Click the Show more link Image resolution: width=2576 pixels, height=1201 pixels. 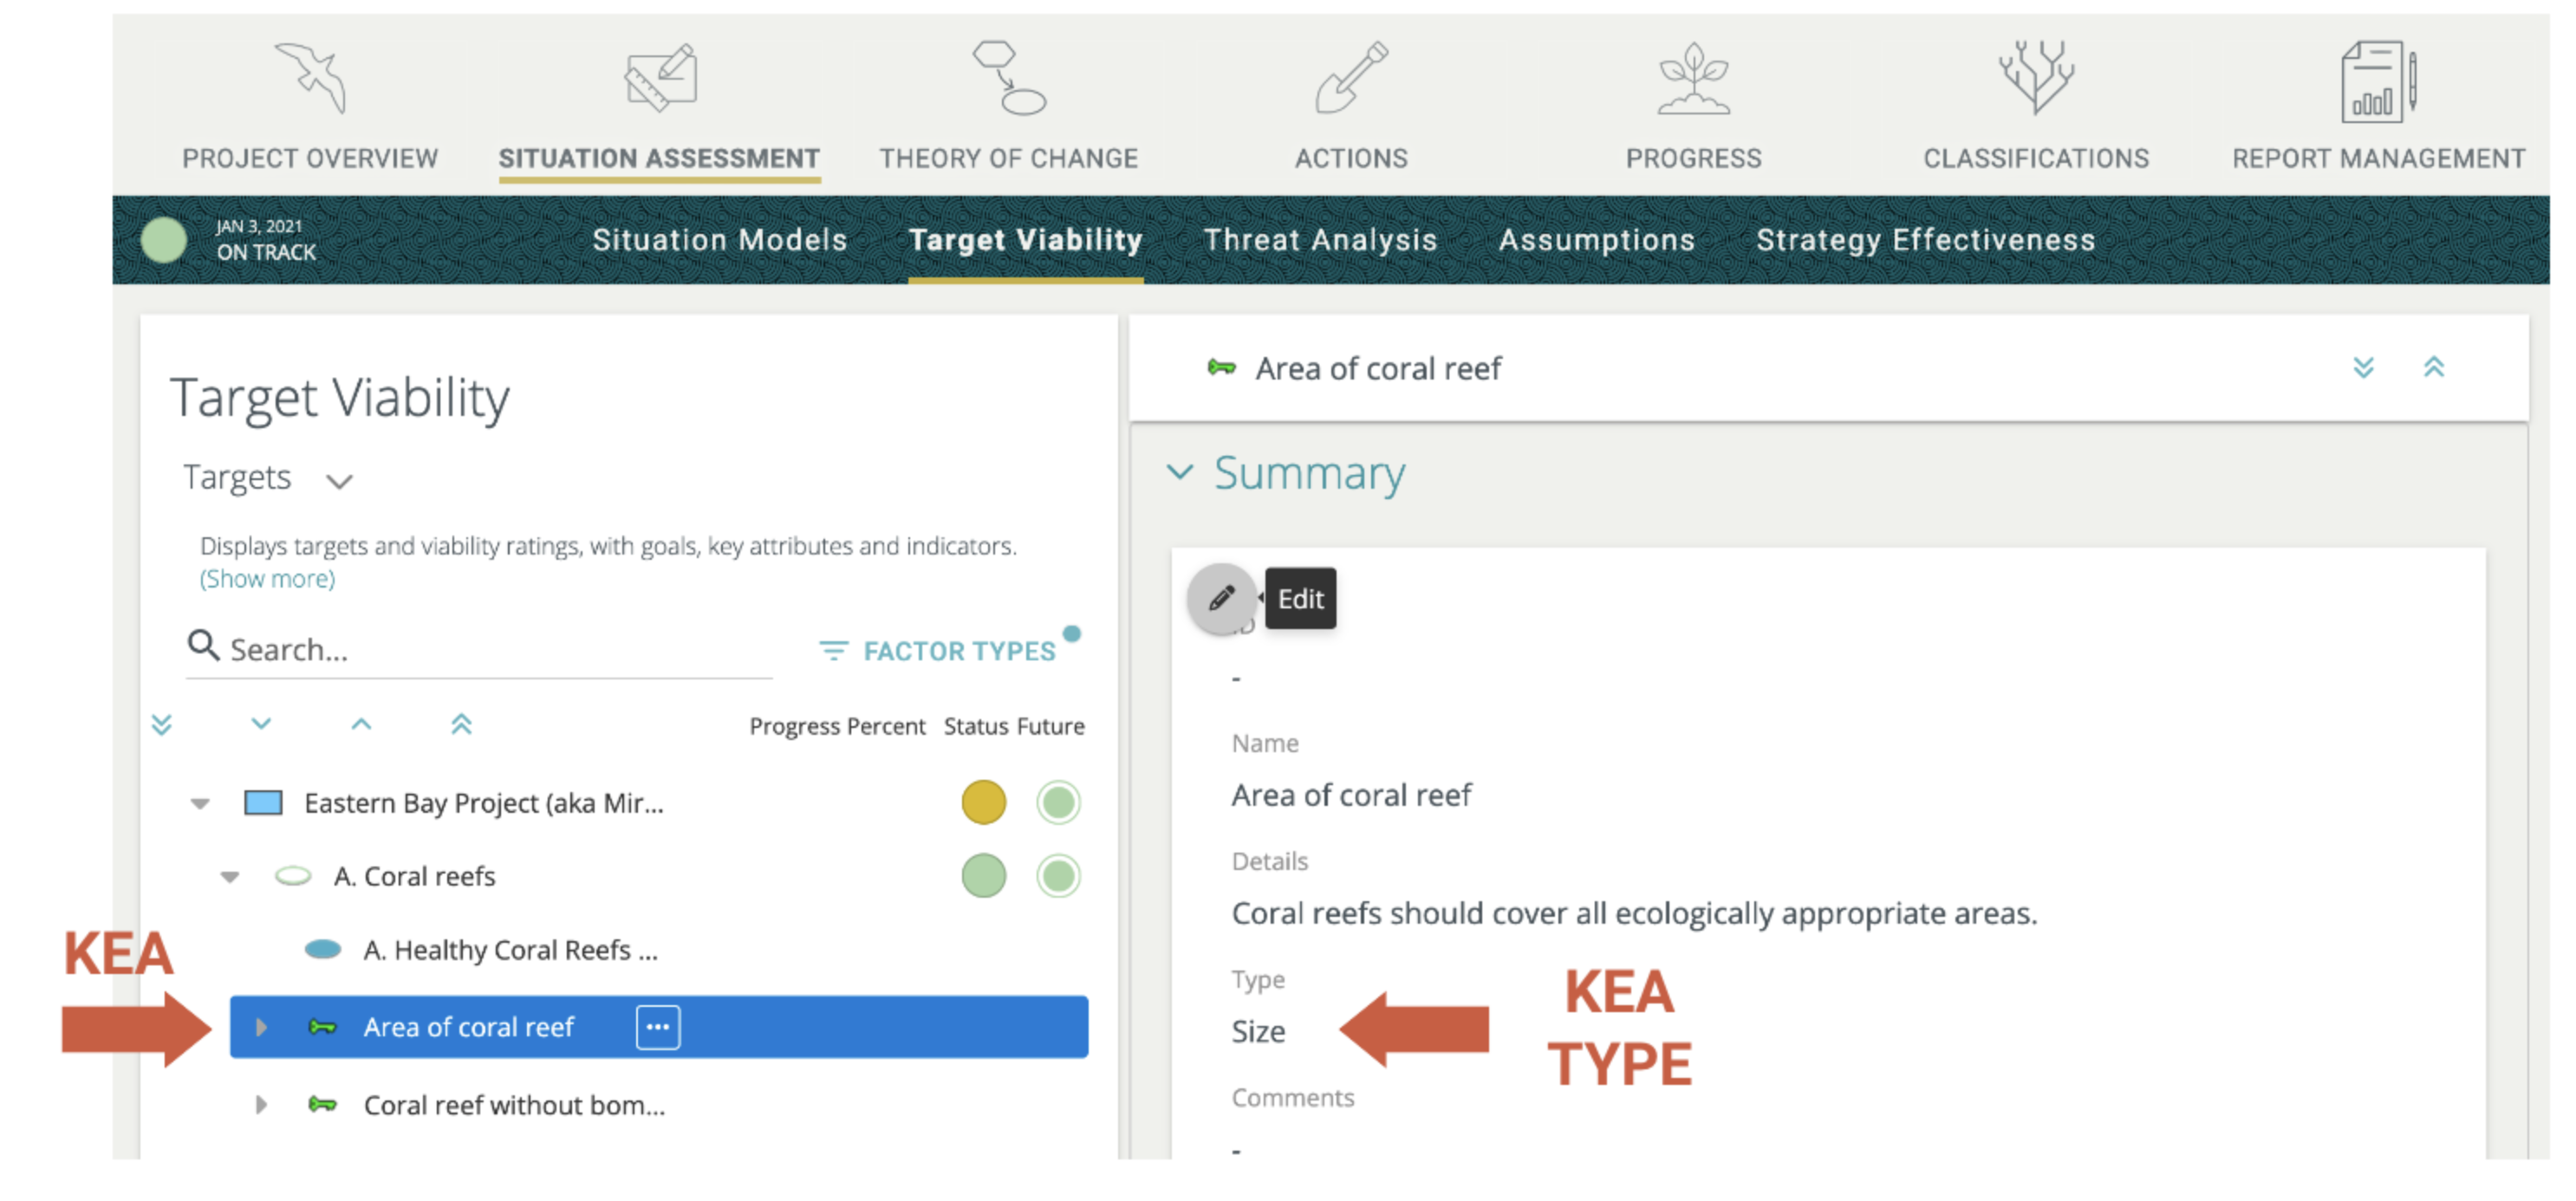(266, 578)
